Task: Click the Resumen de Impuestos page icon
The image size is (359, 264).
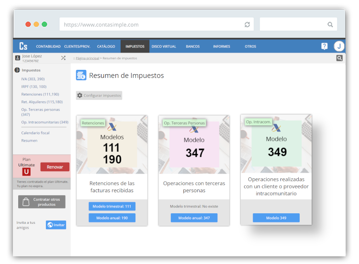Action: (x=81, y=75)
